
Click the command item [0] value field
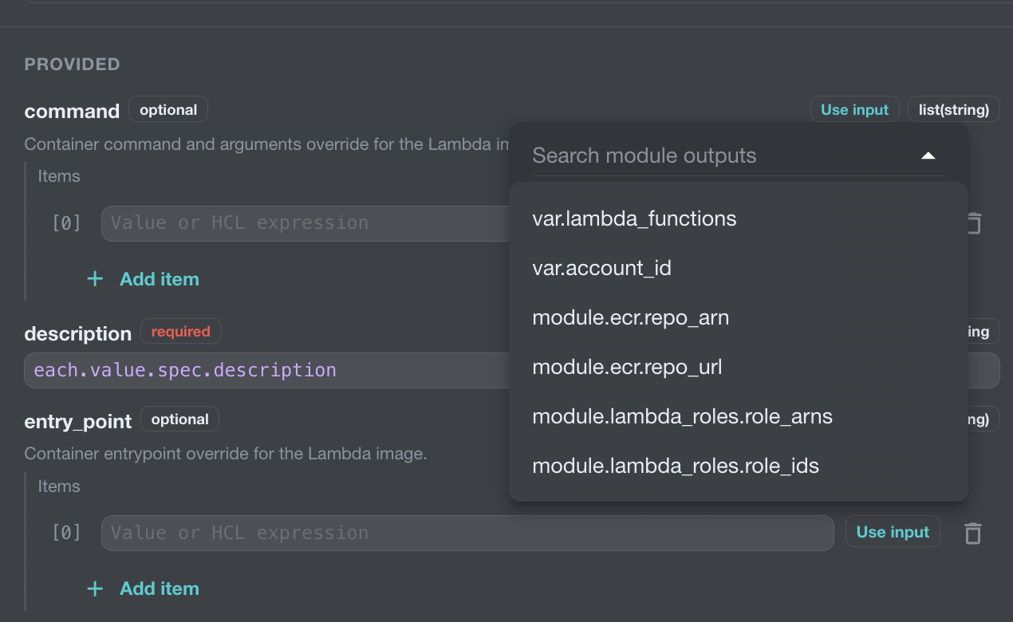click(305, 223)
